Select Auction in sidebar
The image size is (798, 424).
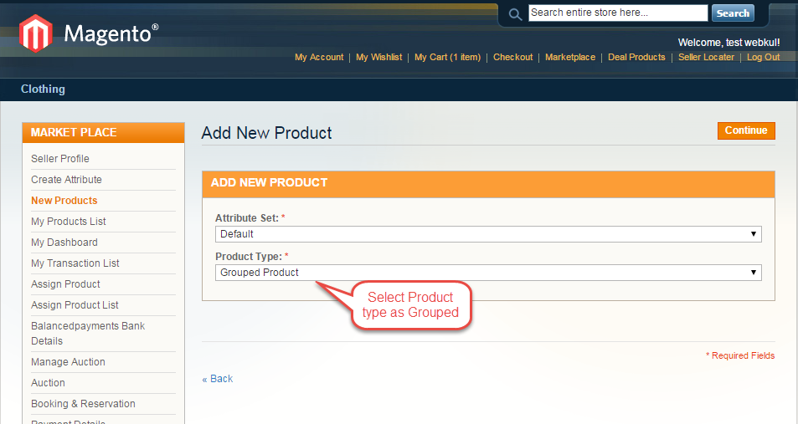click(x=48, y=382)
